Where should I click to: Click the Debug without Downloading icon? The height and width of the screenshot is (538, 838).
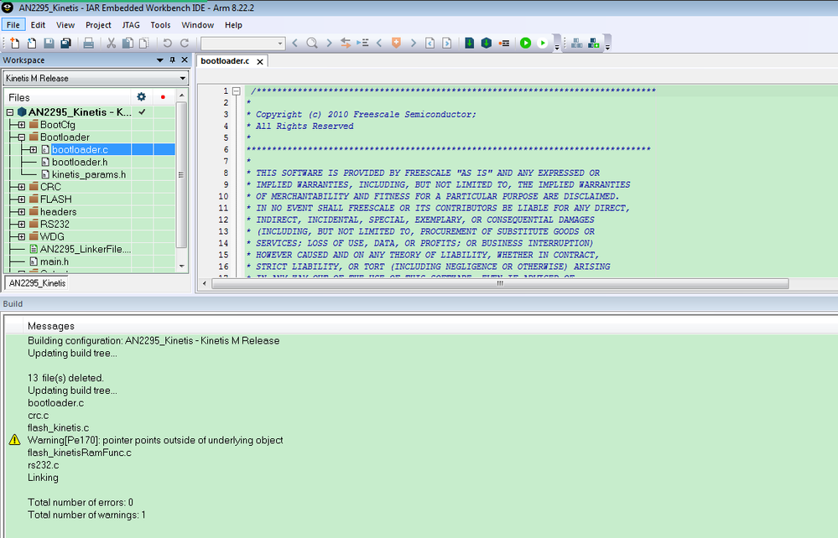[543, 44]
